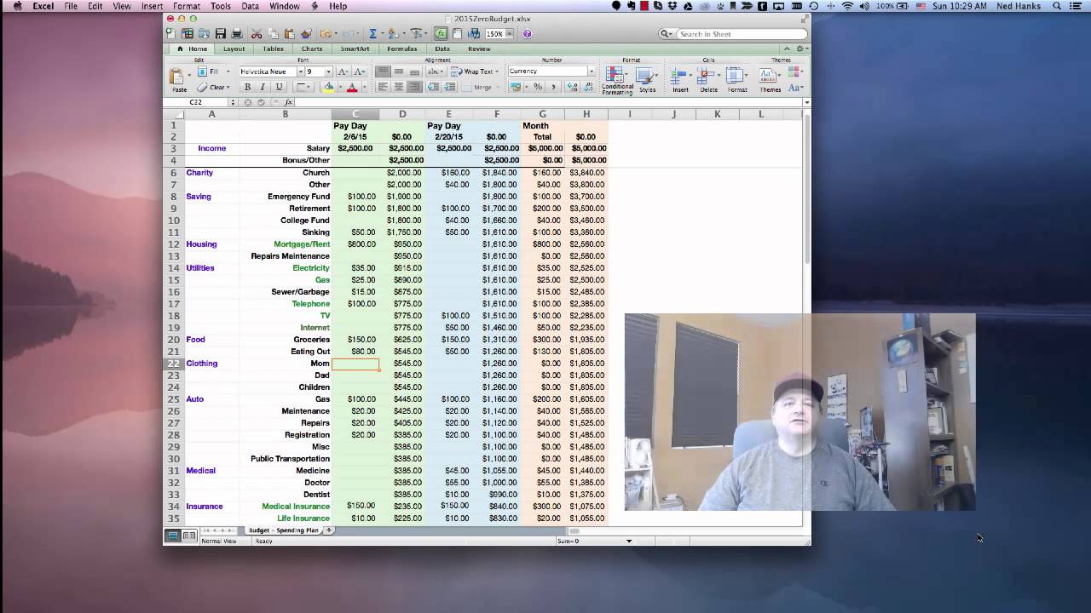Click the Format button in Cells group

point(737,80)
